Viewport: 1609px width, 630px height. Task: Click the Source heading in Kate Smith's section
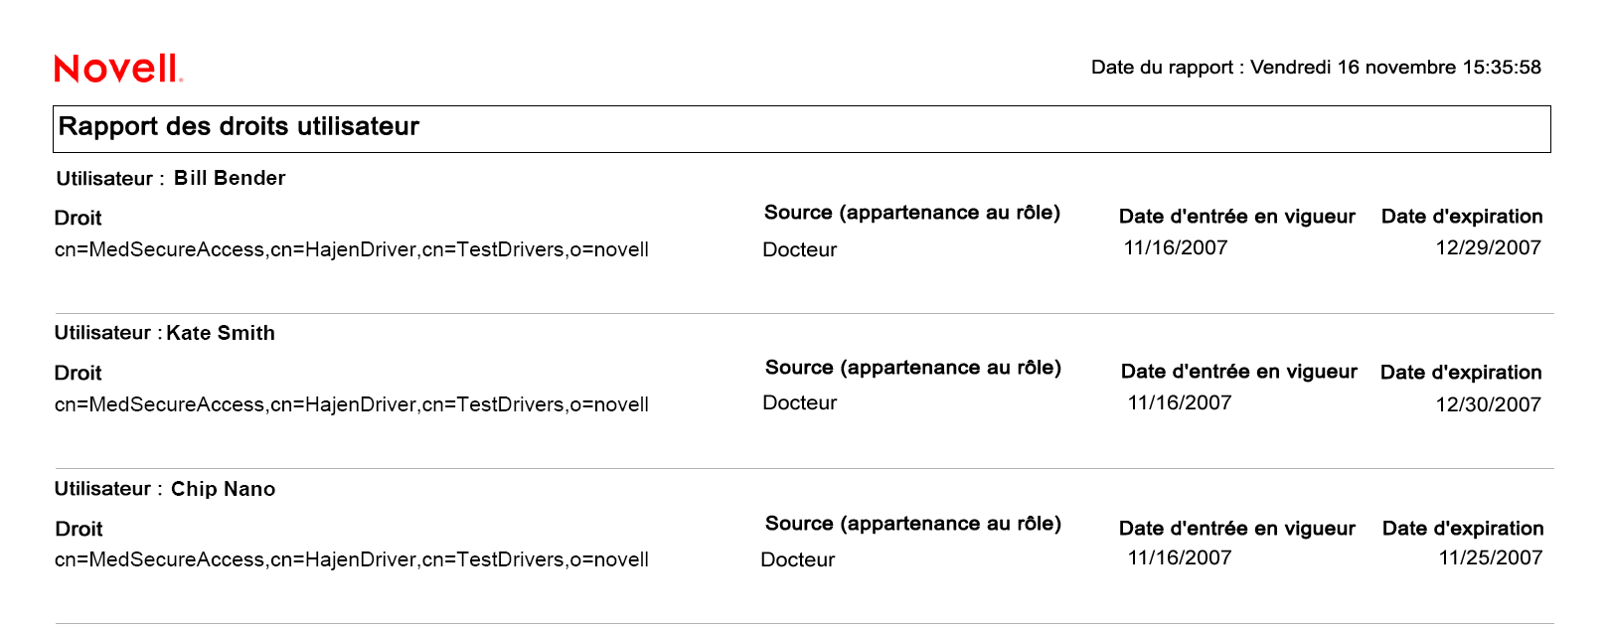click(912, 369)
